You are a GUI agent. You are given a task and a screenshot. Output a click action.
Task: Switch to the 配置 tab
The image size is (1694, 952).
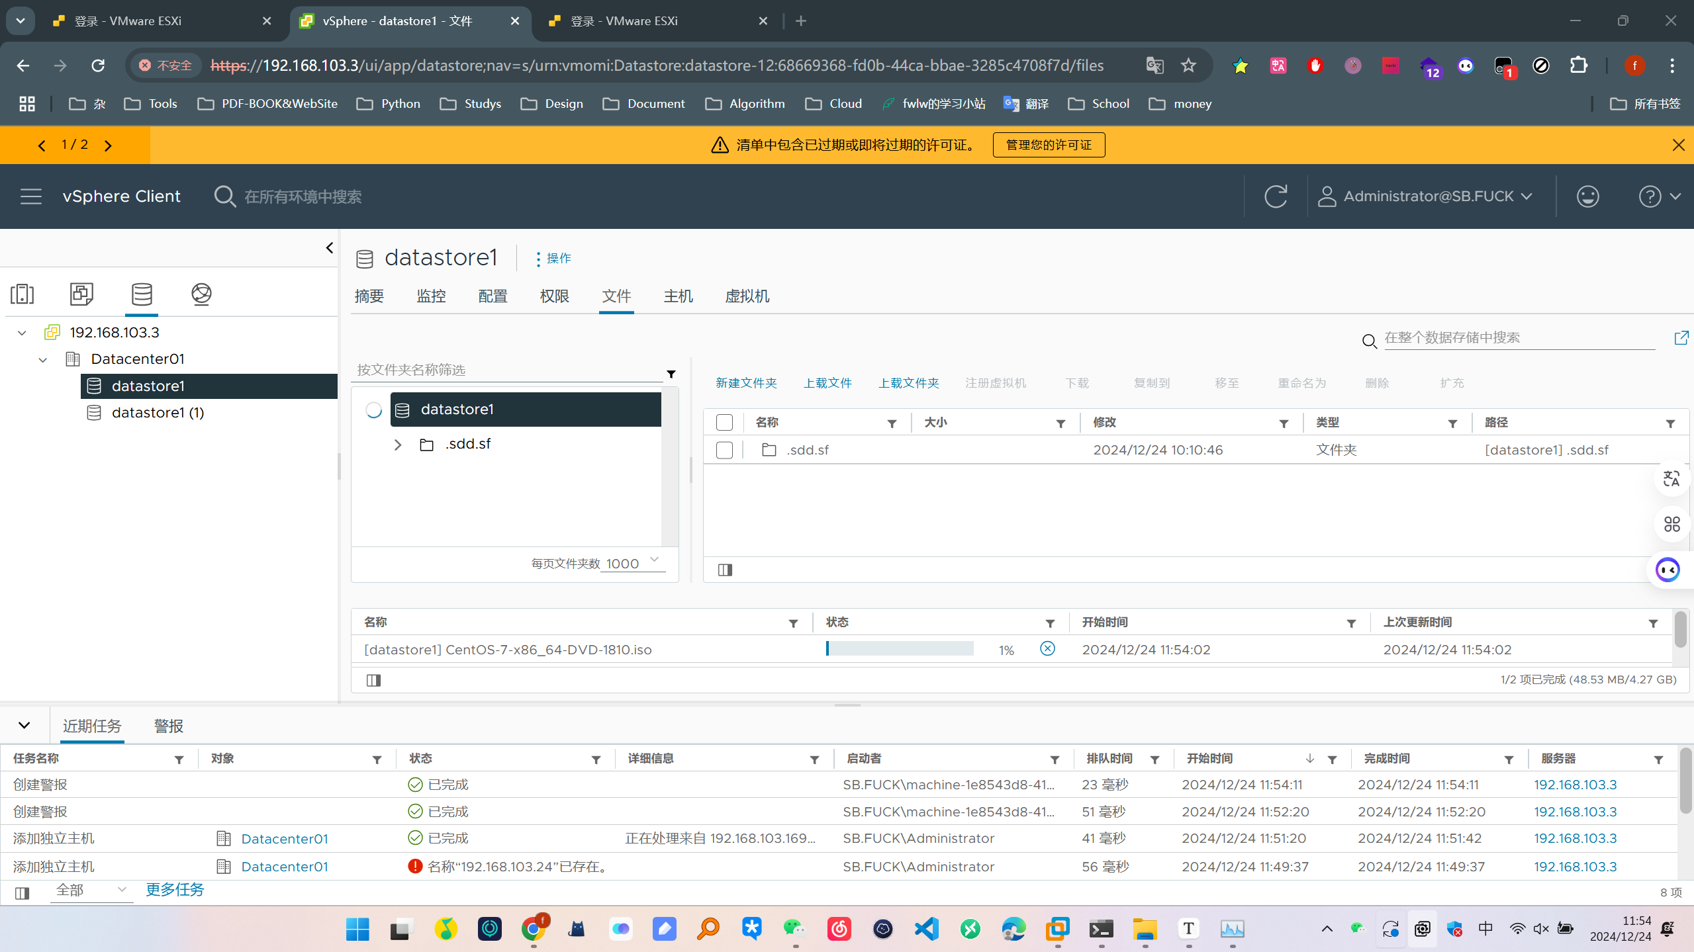[x=493, y=296]
